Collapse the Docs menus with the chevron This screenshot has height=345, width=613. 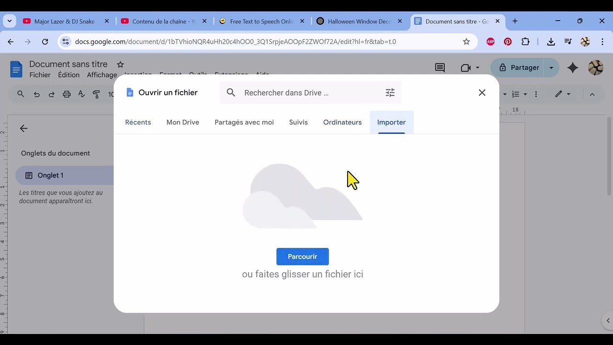pyautogui.click(x=592, y=94)
